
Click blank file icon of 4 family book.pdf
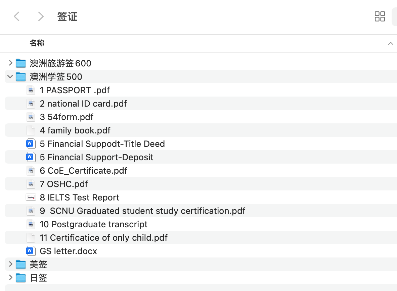coord(31,130)
